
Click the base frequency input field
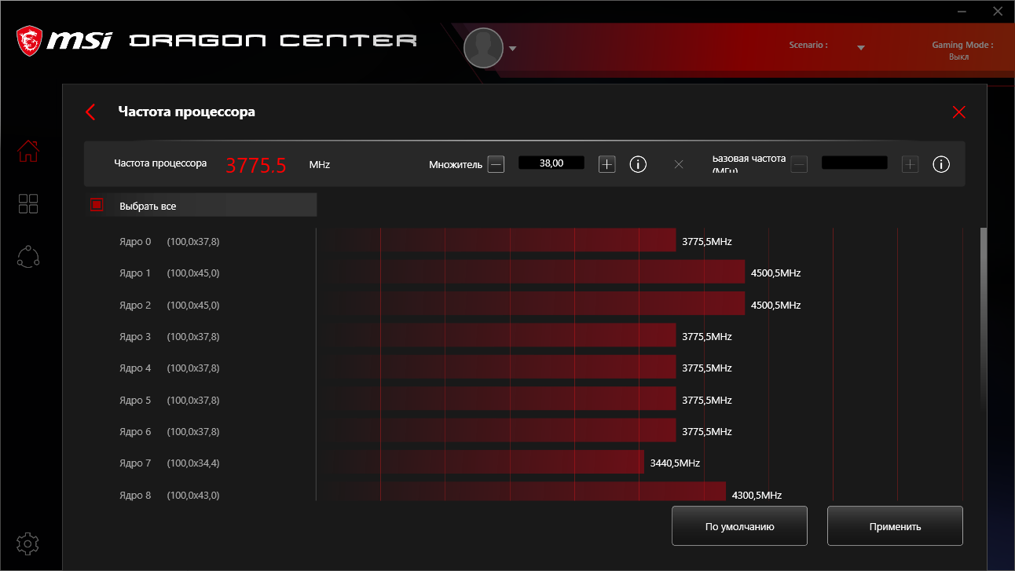(855, 163)
